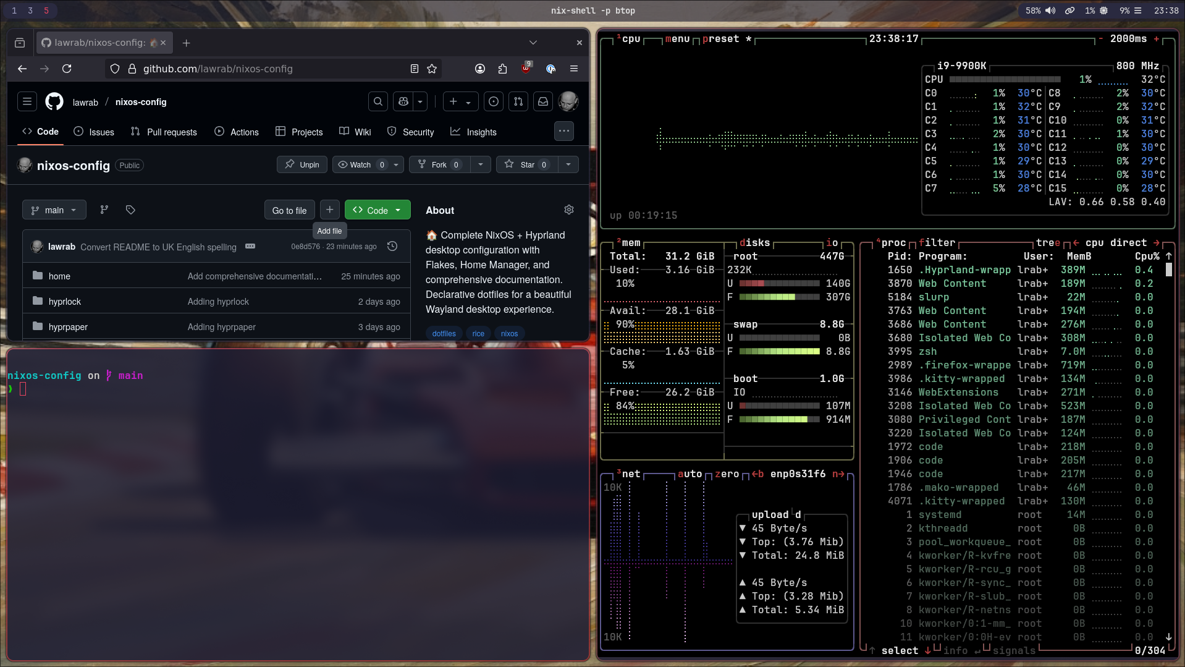Toggle the btop proc tree view

pyautogui.click(x=1048, y=243)
